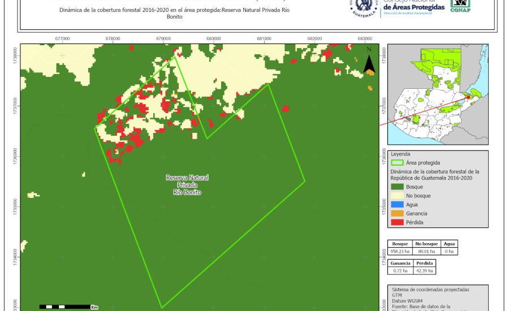509x311 pixels.
Task: Click the red location marker in the inset map
Action: click(468, 97)
